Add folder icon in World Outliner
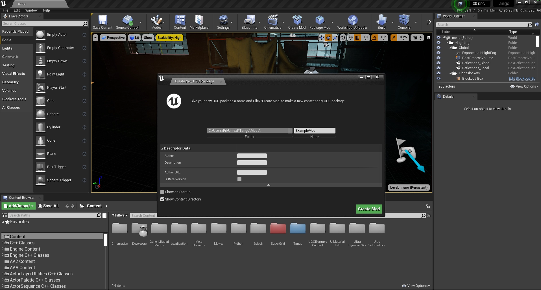 point(536,24)
